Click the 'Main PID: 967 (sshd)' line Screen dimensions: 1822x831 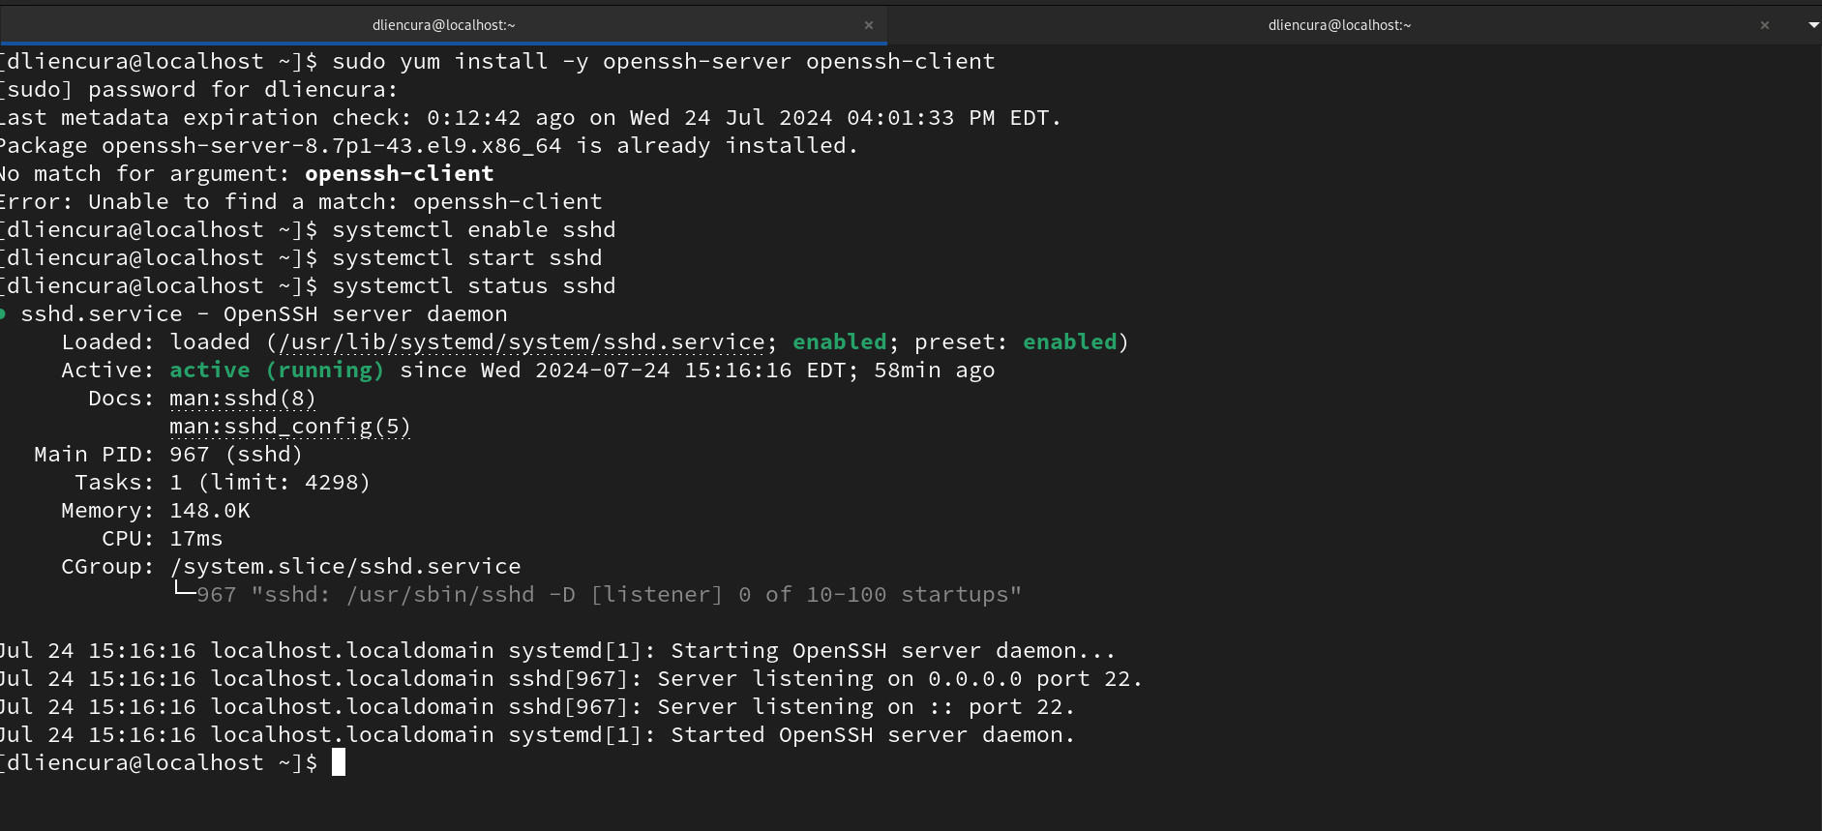pyautogui.click(x=168, y=455)
